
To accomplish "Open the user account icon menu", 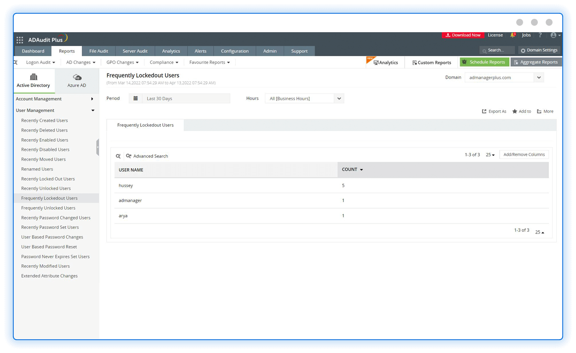I will point(554,34).
